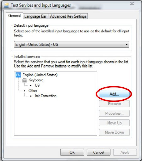Select Ink Correction in the list
Screen dimensions: 142x161
pos(46,96)
